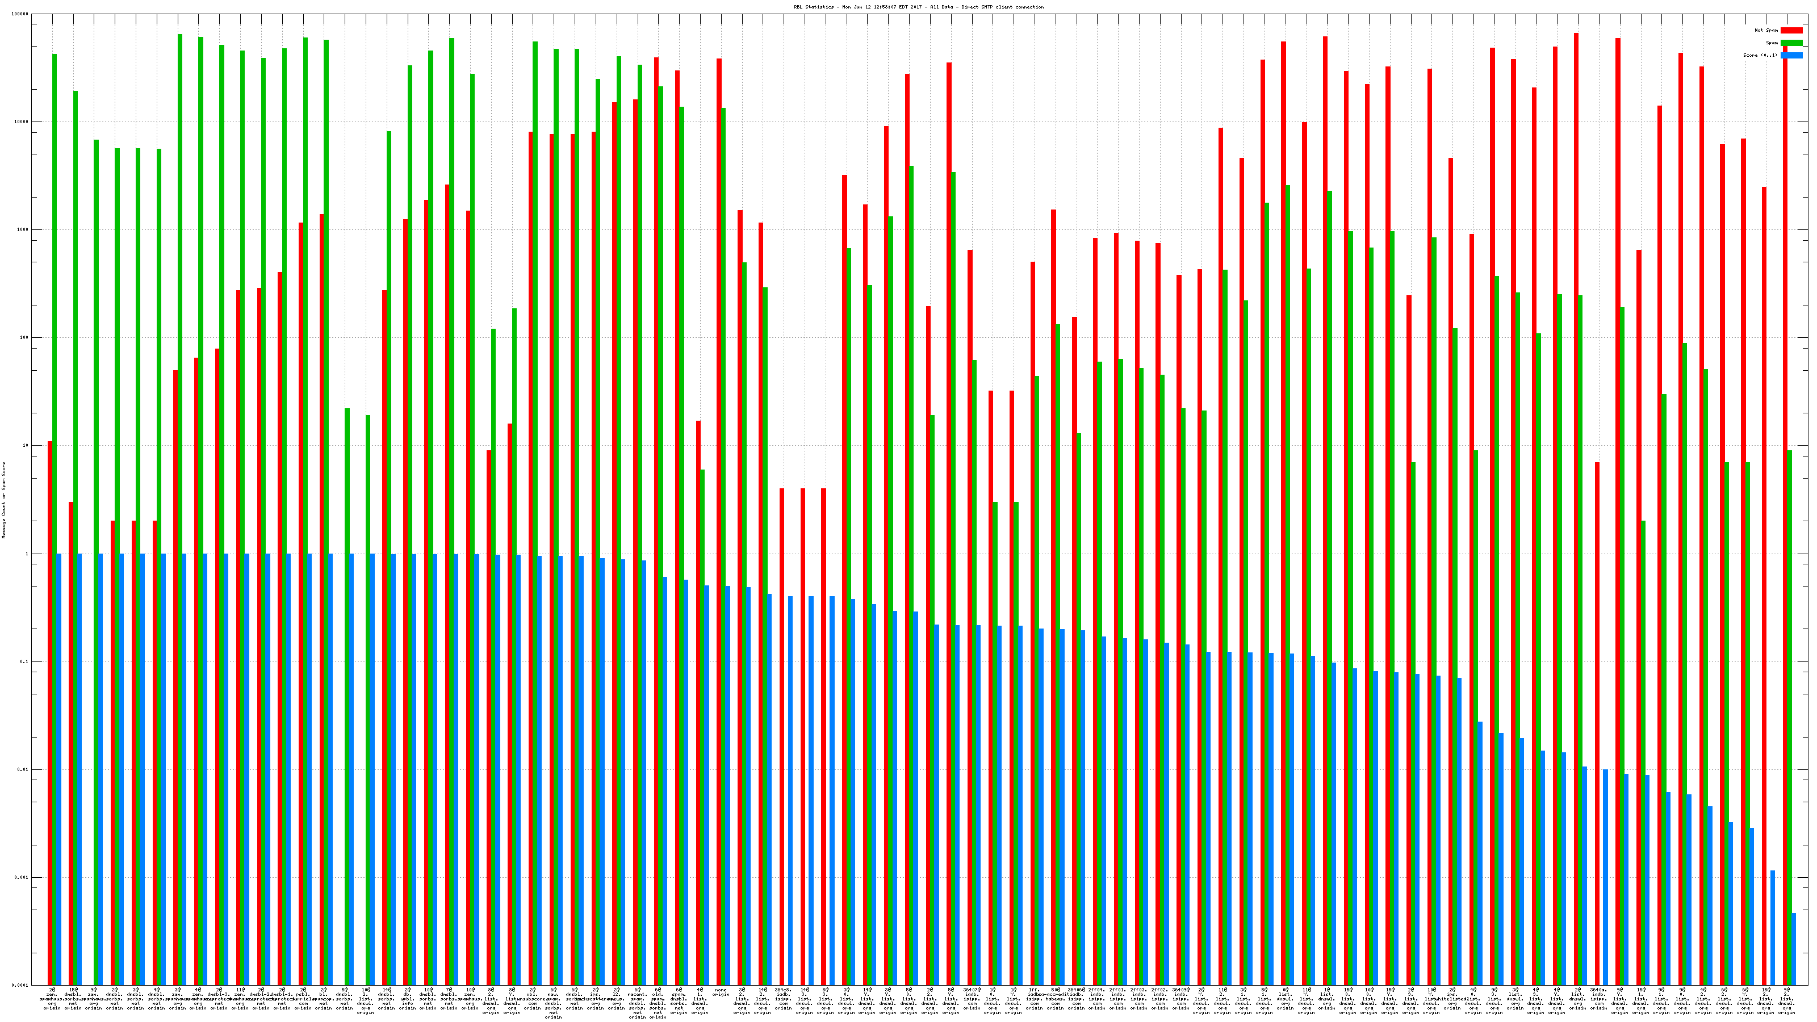Image resolution: width=1817 pixels, height=1022 pixels.
Task: Click the 100000 y-axis tick label
Action: (x=21, y=14)
